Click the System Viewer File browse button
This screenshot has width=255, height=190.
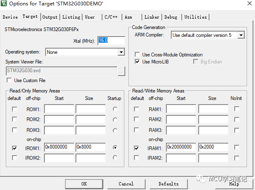point(121,71)
